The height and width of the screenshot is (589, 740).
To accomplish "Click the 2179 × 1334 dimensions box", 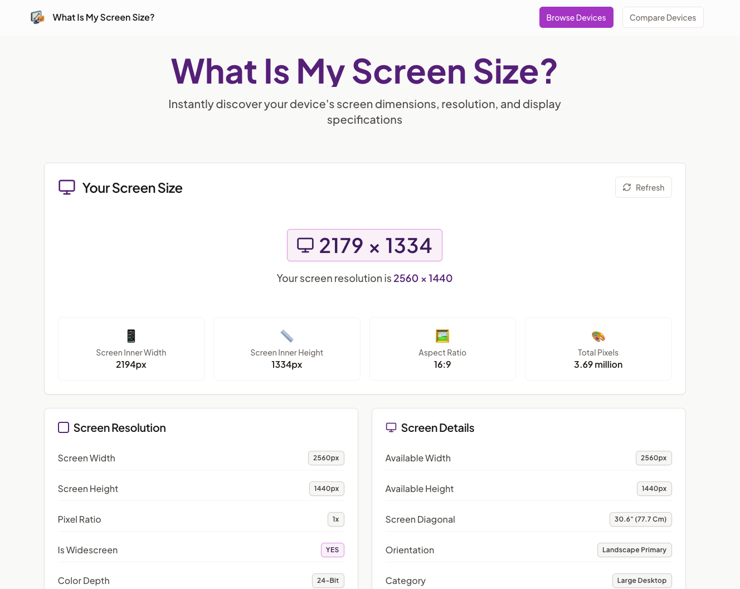I will (x=364, y=245).
